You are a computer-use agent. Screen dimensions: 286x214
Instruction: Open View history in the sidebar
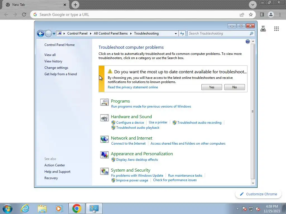pyautogui.click(x=53, y=61)
